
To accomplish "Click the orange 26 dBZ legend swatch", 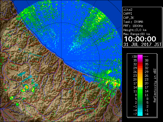I will 140,72.
